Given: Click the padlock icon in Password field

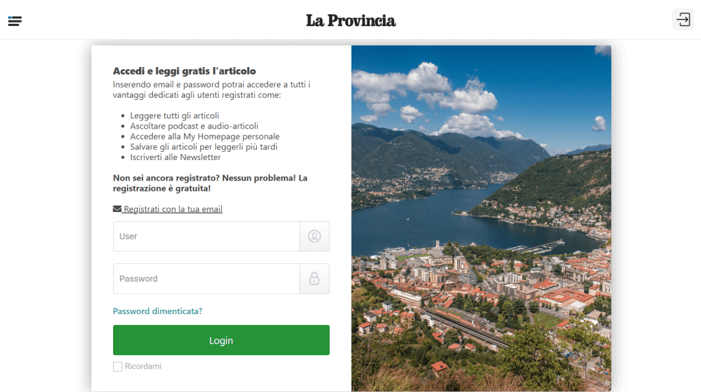Looking at the screenshot, I should pos(315,279).
